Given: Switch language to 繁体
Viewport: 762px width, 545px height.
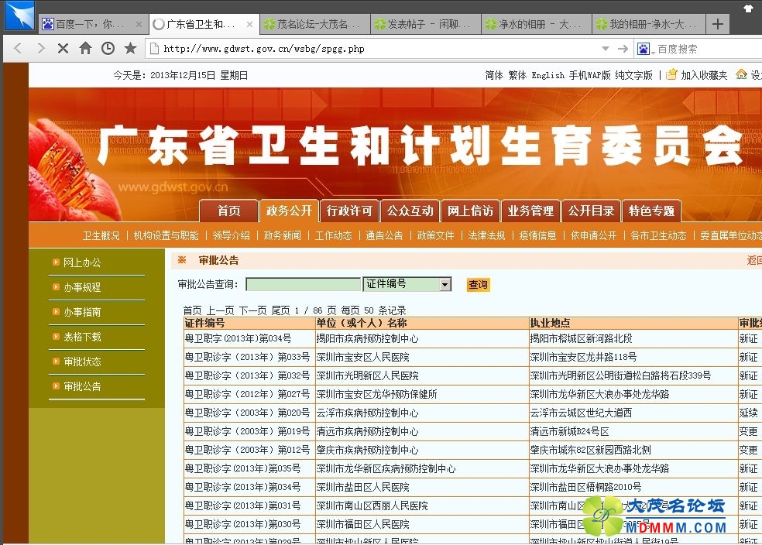Looking at the screenshot, I should click(x=517, y=75).
